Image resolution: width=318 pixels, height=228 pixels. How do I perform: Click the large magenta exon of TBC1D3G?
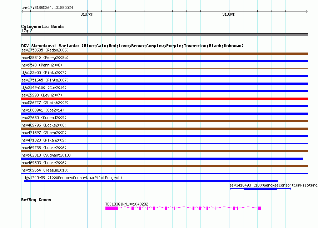[x=112, y=208]
